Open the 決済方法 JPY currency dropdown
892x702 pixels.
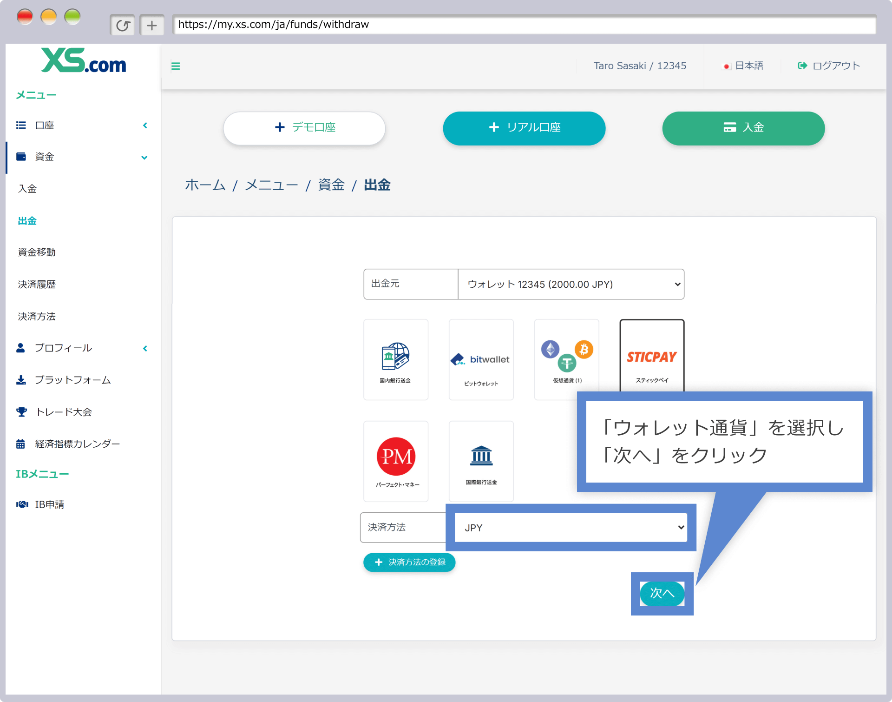(571, 528)
